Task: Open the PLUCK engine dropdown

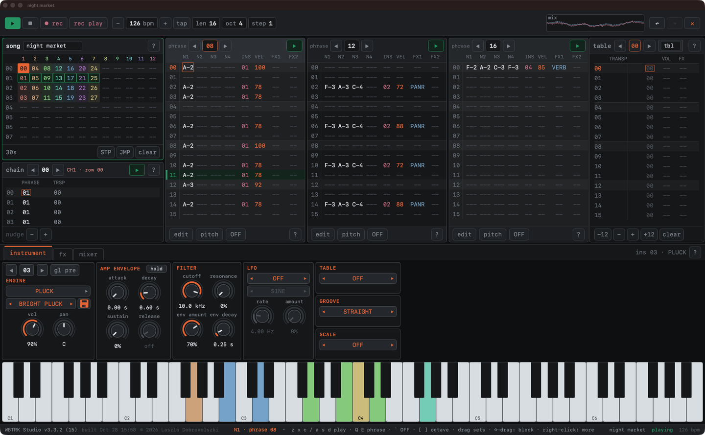Action: coord(48,291)
